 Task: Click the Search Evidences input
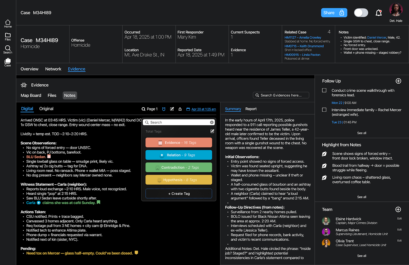(281, 95)
